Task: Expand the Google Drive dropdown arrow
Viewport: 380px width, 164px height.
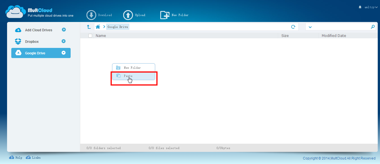Action: [x=64, y=53]
